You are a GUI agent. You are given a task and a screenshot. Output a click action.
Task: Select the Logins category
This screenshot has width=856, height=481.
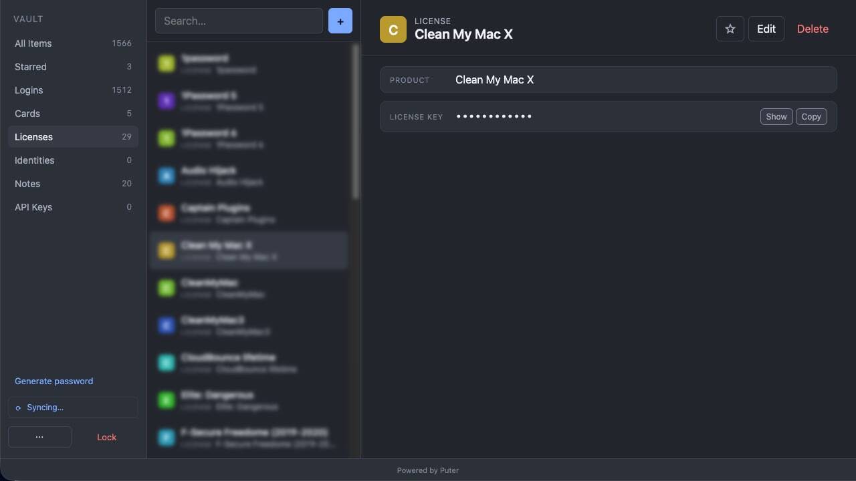tap(73, 90)
